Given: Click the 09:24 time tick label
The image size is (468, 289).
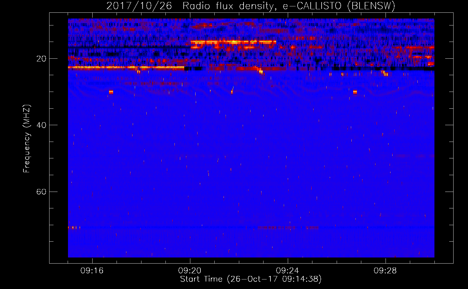Looking at the screenshot, I should tap(288, 271).
